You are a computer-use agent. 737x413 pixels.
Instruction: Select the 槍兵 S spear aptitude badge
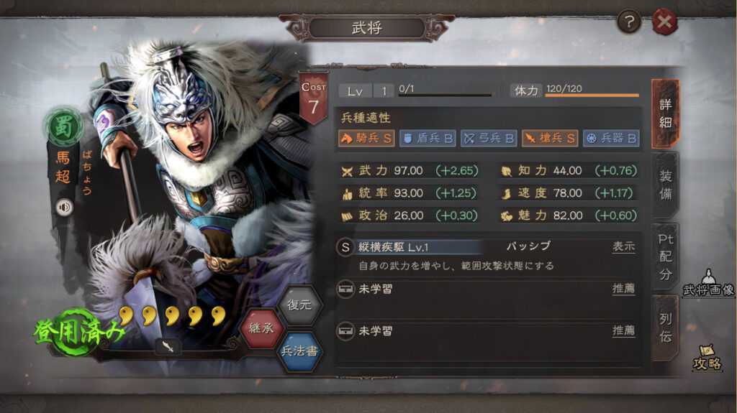point(550,139)
